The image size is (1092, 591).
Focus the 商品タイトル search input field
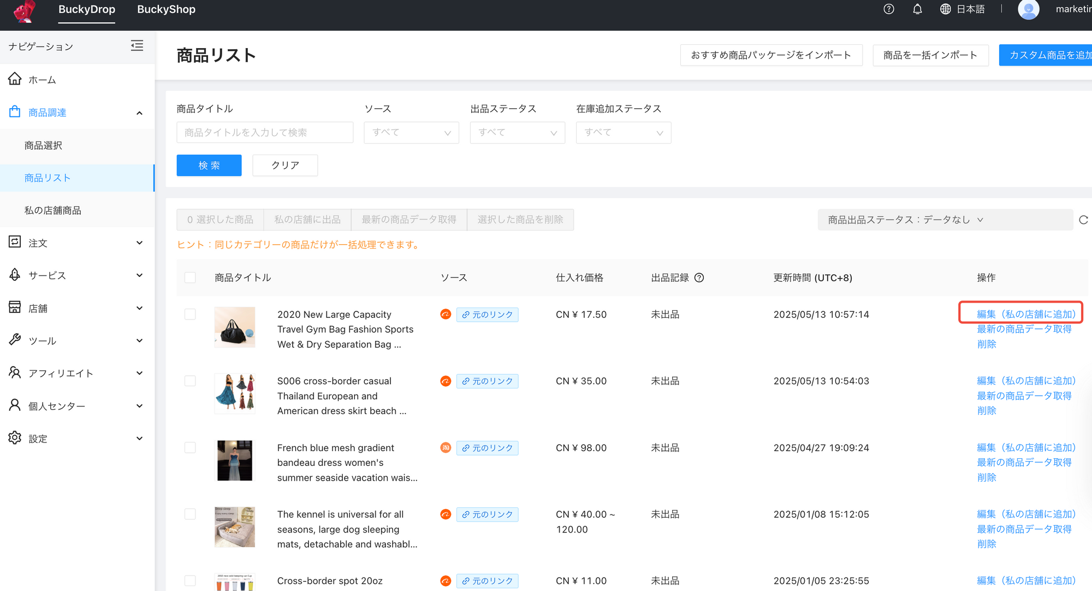(265, 132)
